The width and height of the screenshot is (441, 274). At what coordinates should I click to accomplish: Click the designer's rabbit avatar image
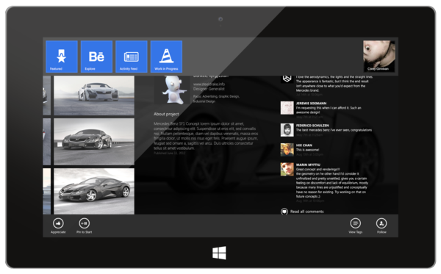[x=172, y=90]
